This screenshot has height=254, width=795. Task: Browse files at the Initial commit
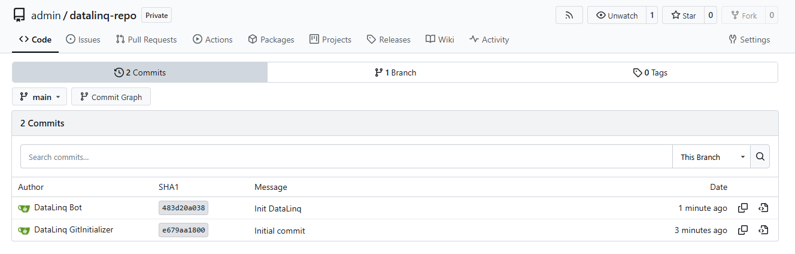tap(763, 230)
